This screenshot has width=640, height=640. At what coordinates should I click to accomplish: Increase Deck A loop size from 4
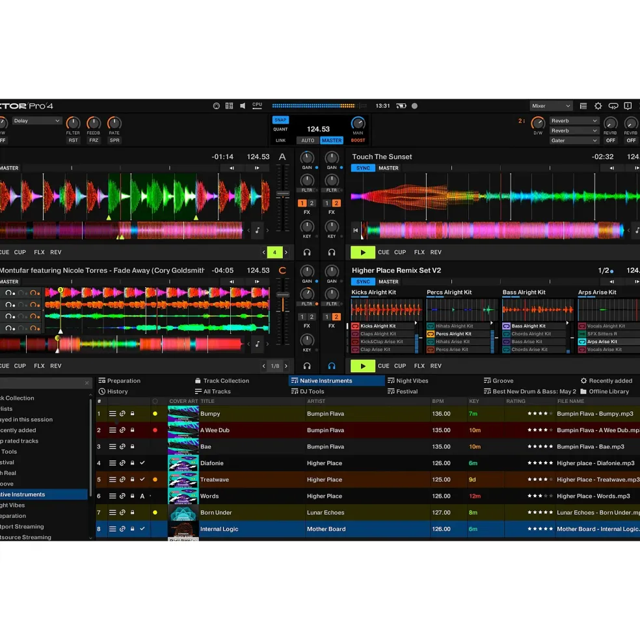(x=286, y=252)
